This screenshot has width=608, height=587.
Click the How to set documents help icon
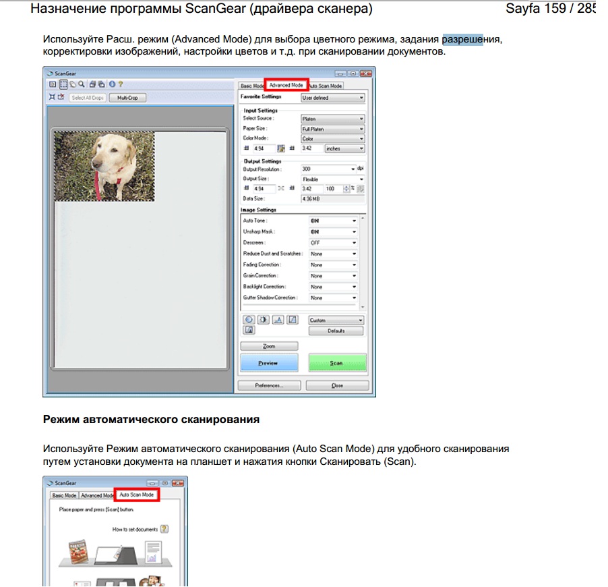click(164, 530)
